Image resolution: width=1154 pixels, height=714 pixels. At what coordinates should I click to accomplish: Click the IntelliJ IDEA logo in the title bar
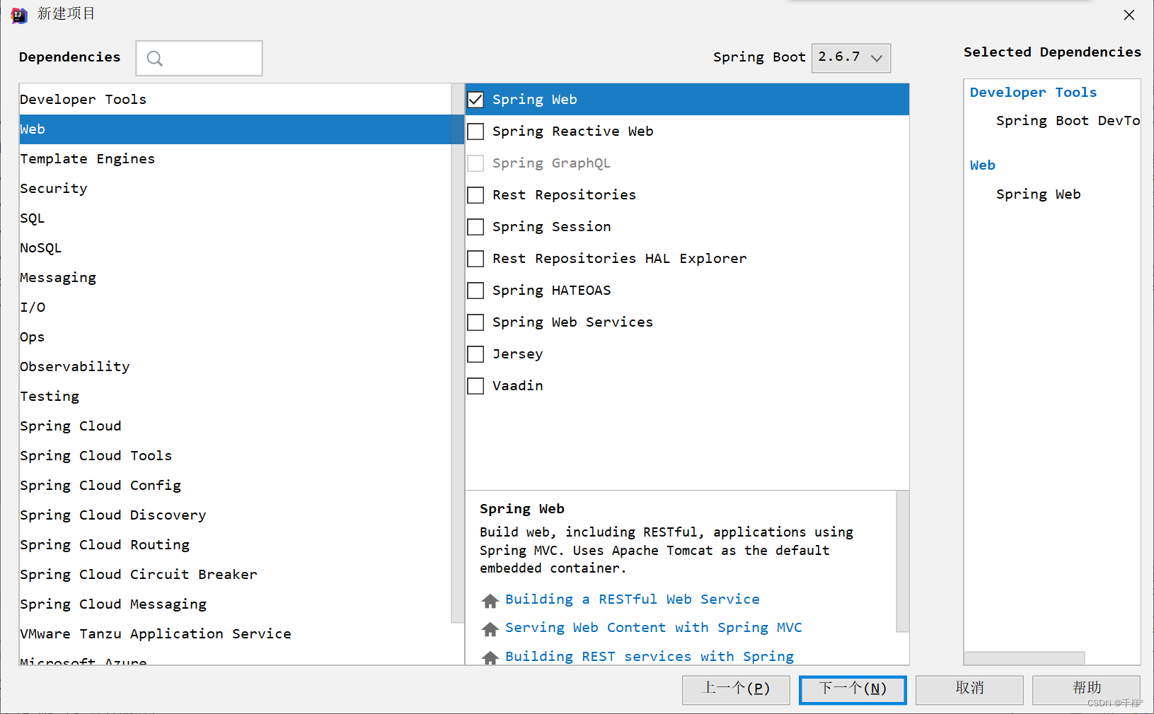click(19, 15)
